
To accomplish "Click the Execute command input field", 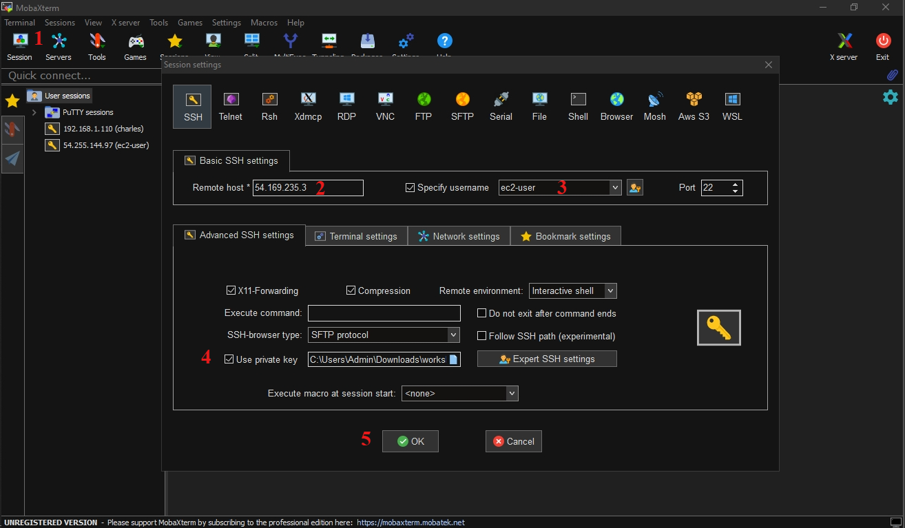I will pos(384,313).
